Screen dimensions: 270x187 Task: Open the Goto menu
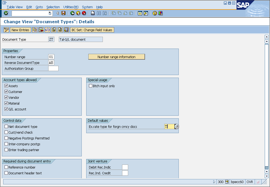pos(39,7)
